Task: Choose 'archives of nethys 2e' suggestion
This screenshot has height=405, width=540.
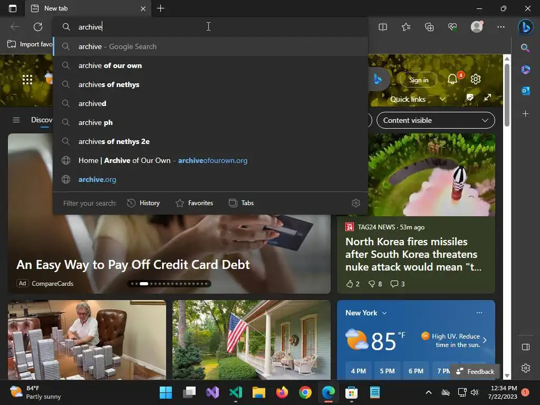Action: (x=211, y=141)
